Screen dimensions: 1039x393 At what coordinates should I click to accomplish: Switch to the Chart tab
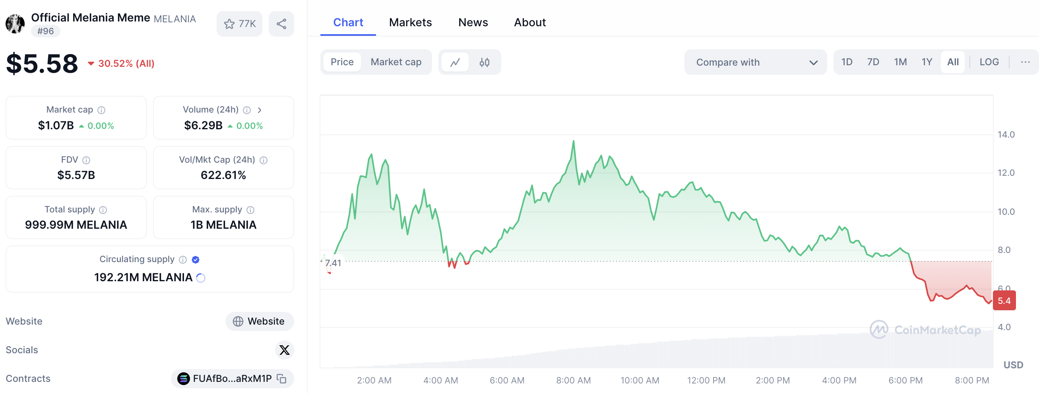point(348,23)
